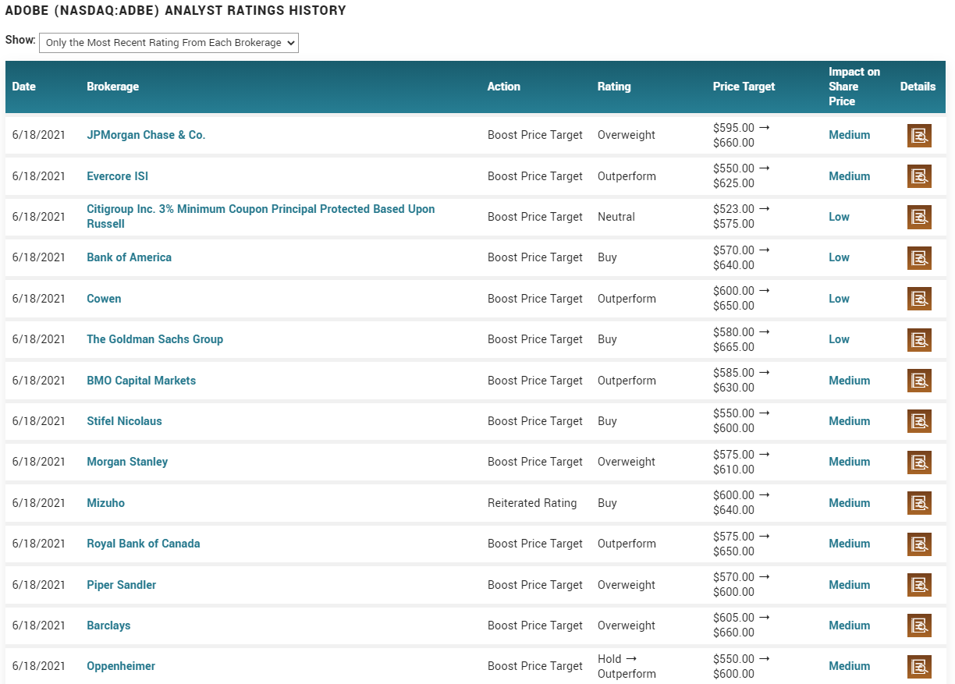This screenshot has width=955, height=684.
Task: Open the Barclays brokerage link
Action: [108, 626]
